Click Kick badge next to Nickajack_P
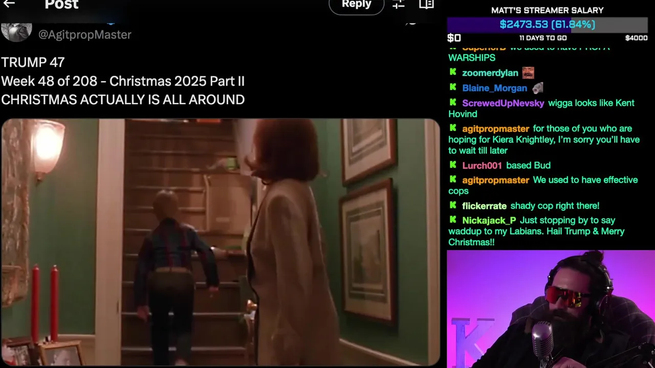The image size is (655, 368). 453,220
